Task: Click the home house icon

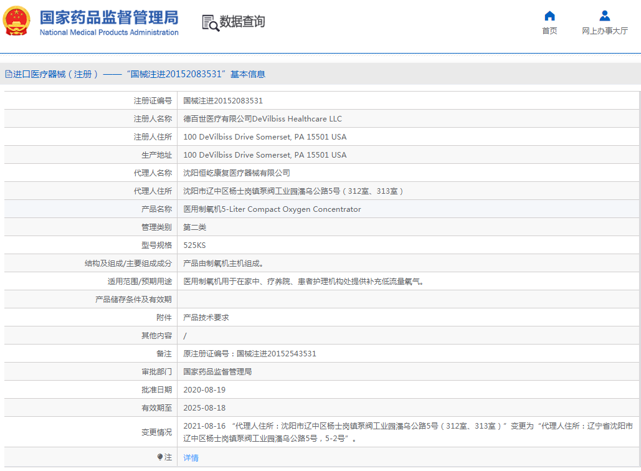Action: click(549, 16)
